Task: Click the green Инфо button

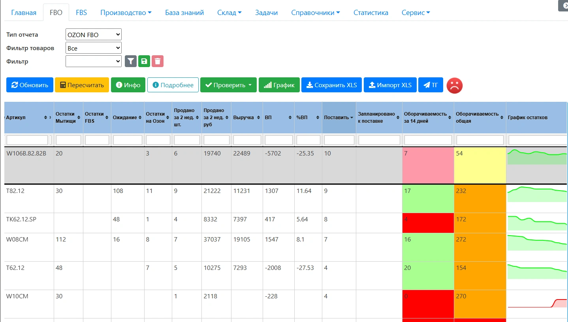Action: coord(128,85)
